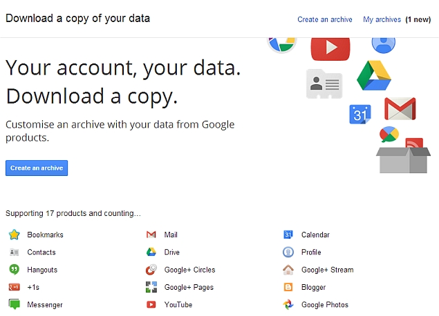Viewport: 439px width, 316px height.
Task: Click the Bookmarks star icon
Action: (14, 235)
